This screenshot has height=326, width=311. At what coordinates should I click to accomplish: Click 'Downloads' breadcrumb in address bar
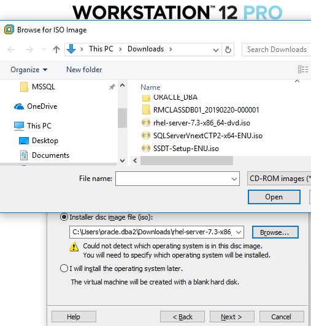pos(146,49)
